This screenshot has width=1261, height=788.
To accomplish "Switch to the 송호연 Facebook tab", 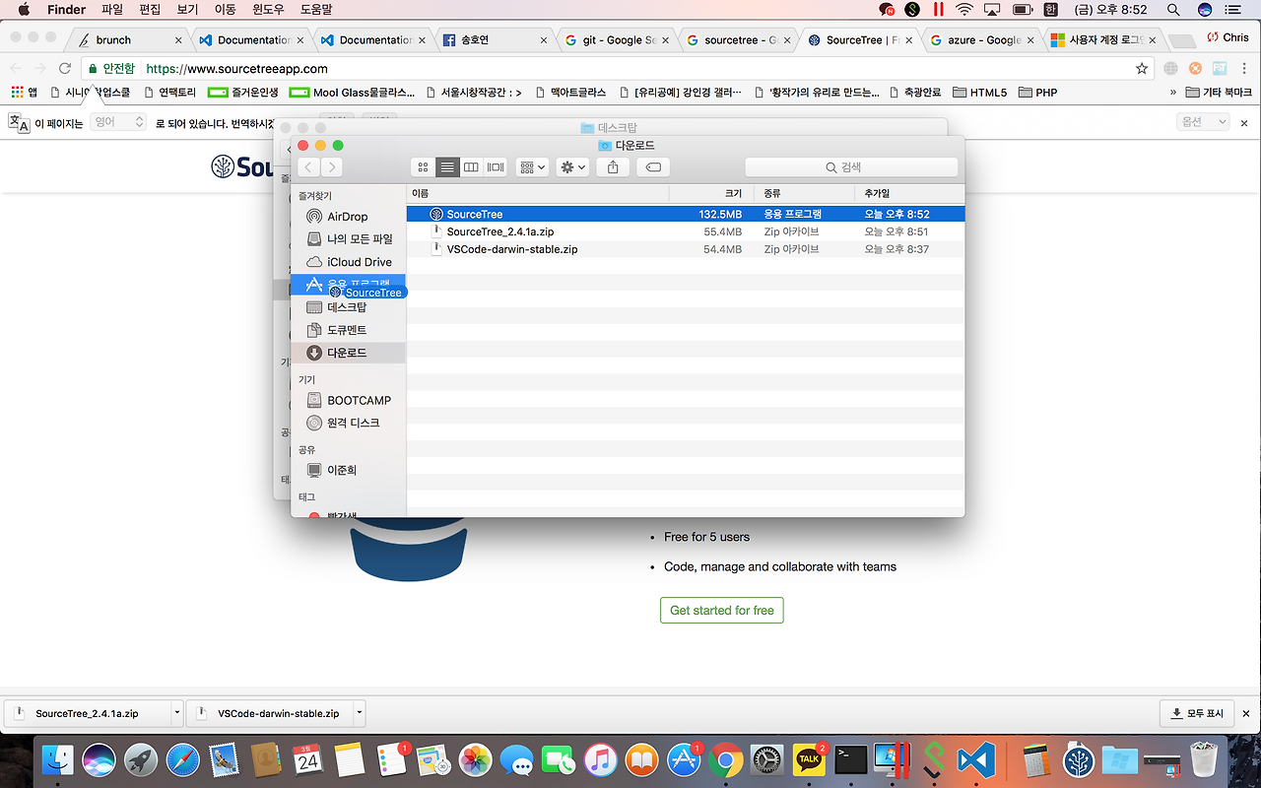I will (x=493, y=40).
